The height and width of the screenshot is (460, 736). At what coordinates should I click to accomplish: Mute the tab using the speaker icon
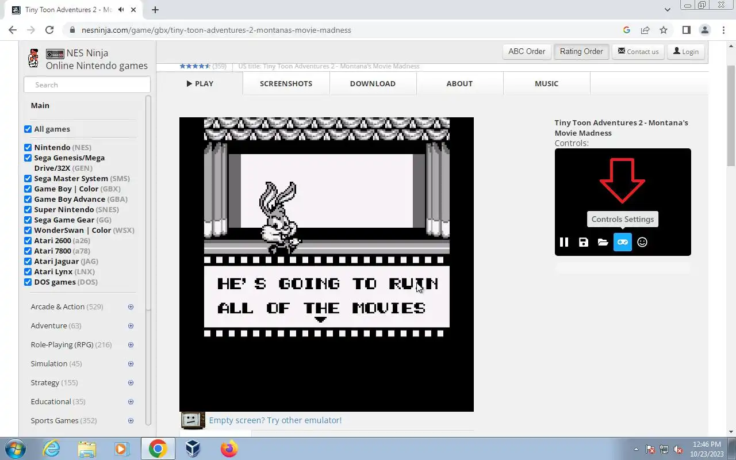tap(121, 10)
